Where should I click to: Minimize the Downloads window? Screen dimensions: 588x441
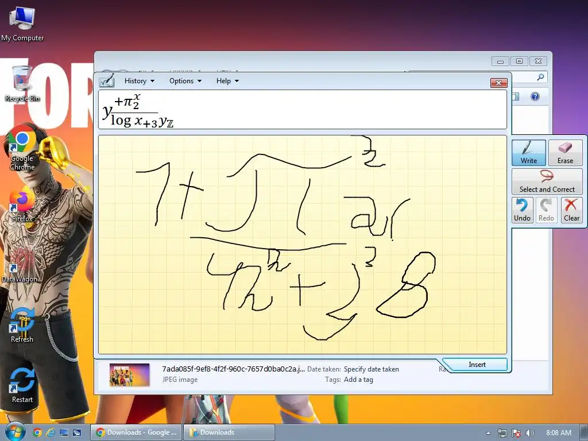[x=500, y=61]
